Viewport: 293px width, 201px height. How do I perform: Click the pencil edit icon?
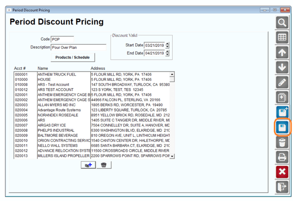282,82
